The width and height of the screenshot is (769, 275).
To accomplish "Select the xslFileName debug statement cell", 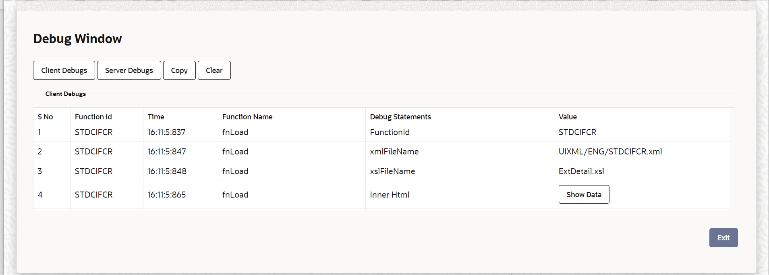I will tap(392, 171).
